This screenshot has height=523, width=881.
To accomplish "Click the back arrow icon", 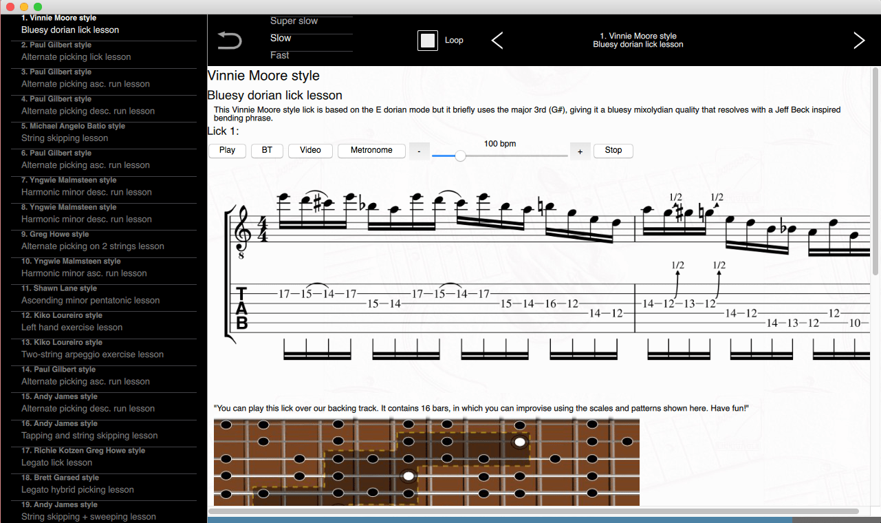I will tap(230, 41).
